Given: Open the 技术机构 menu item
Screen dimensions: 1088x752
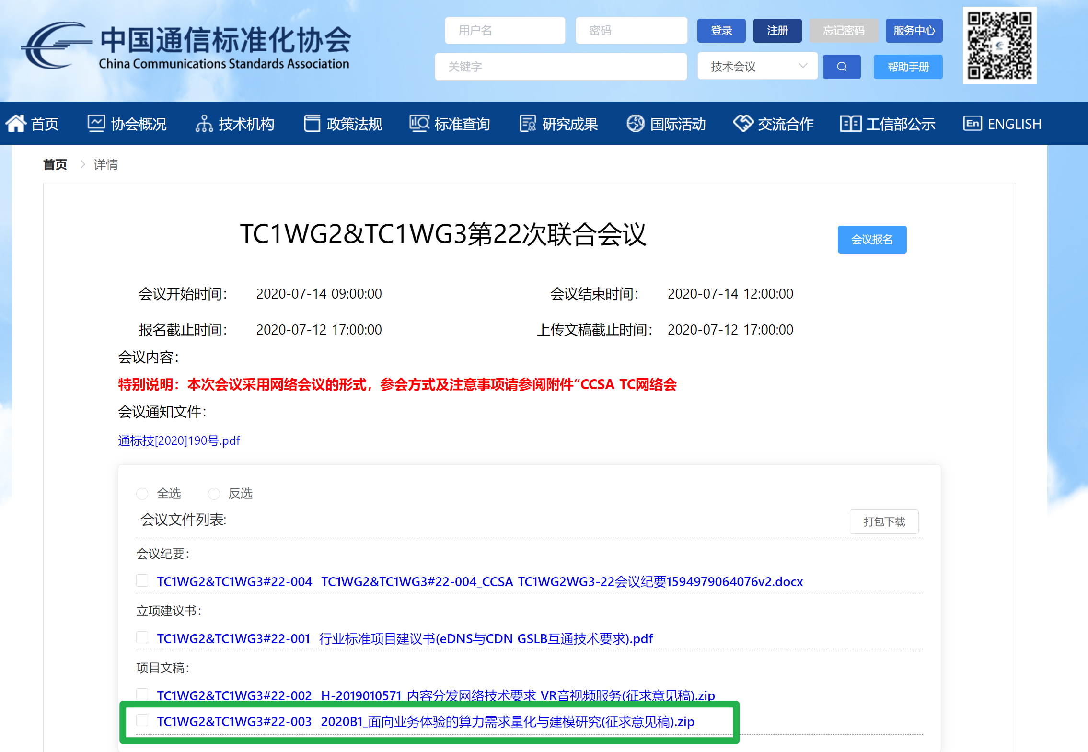Looking at the screenshot, I should point(246,124).
